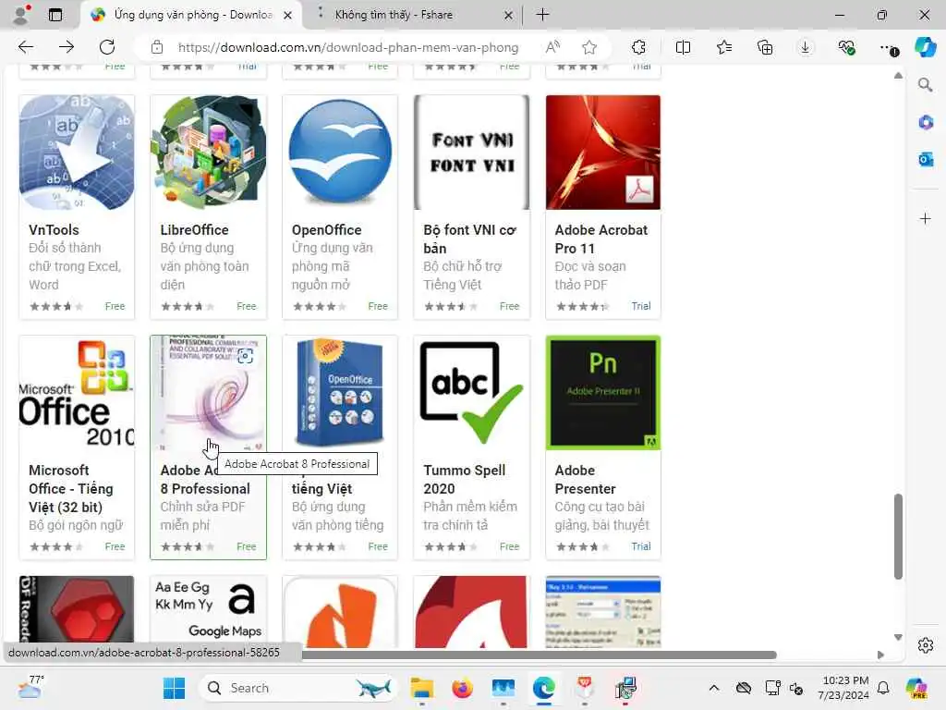Open the tab actions menu
This screenshot has height=710, width=946.
click(55, 15)
